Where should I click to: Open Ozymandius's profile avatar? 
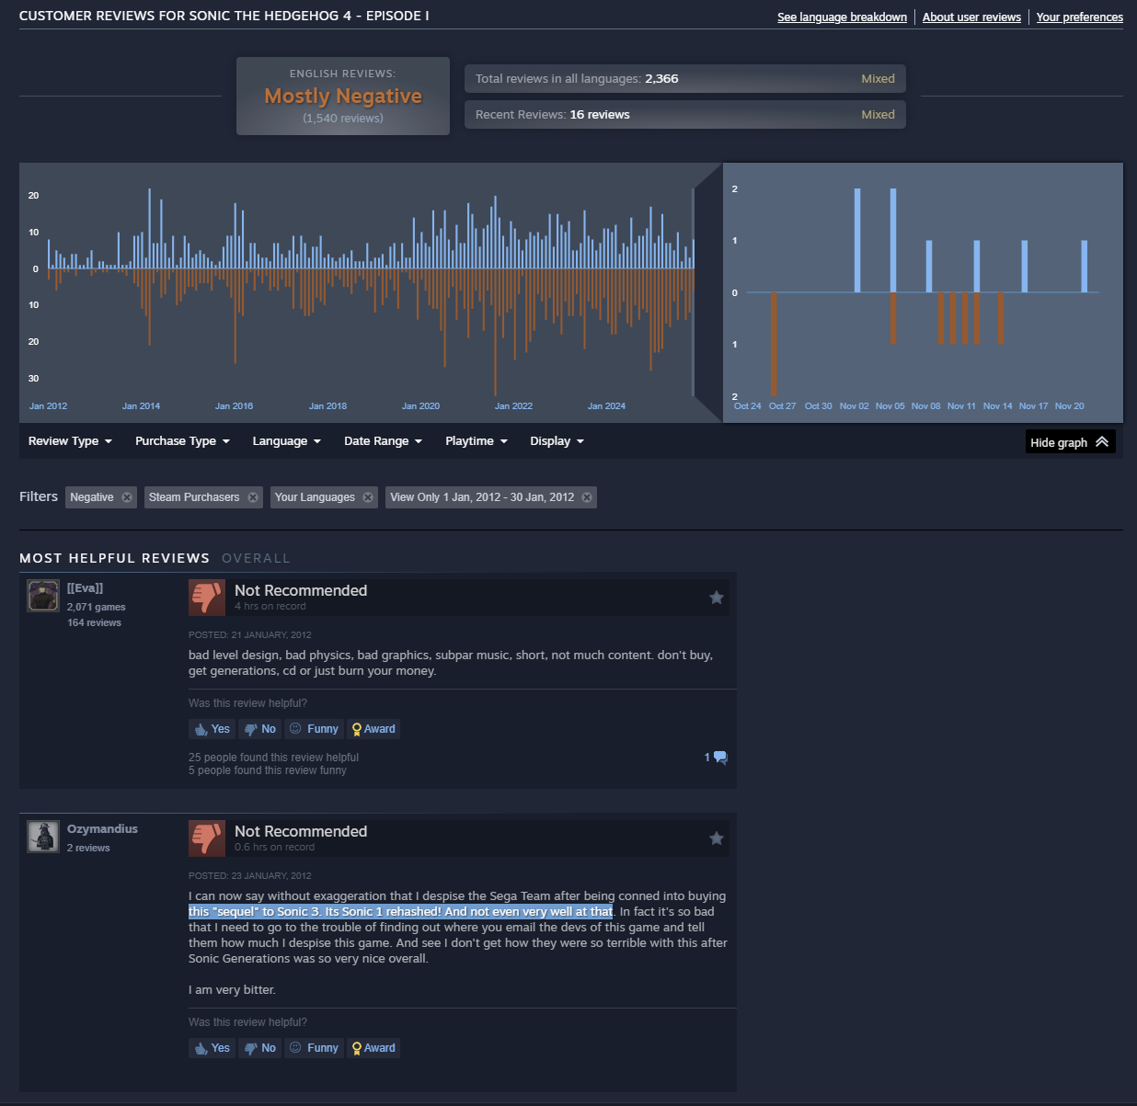point(43,838)
